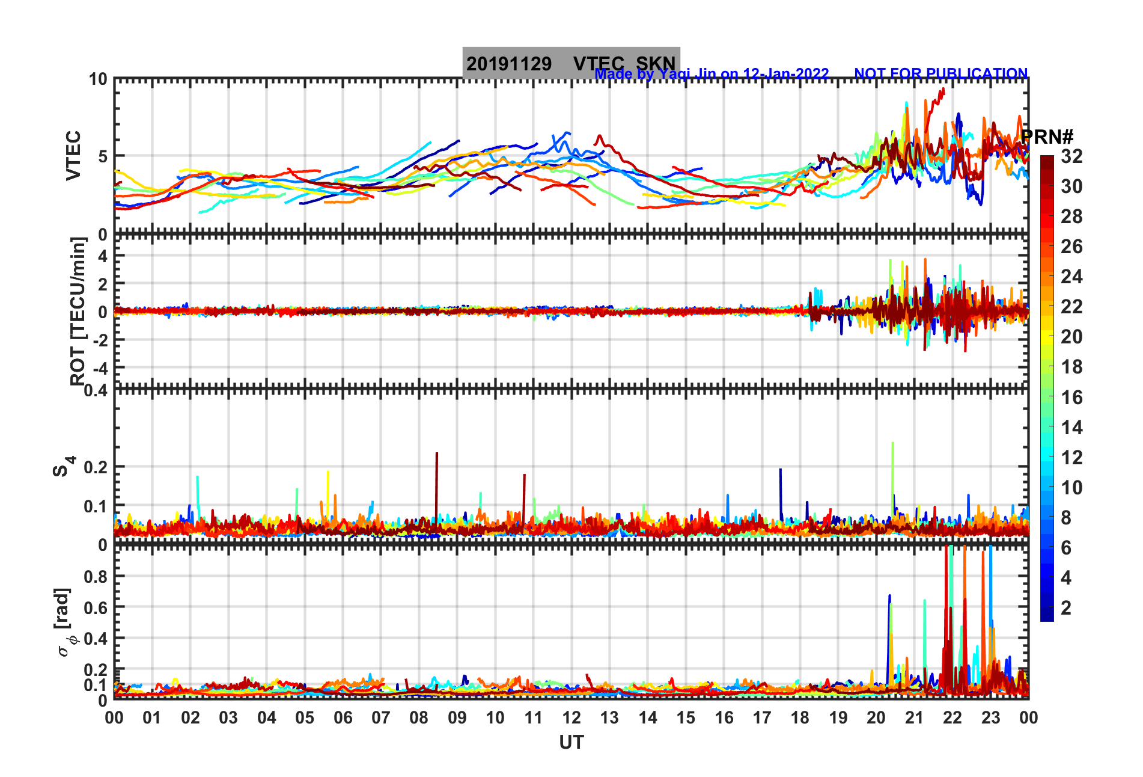Click x-axis hour tick '21'
1143x777 pixels.
tap(915, 717)
